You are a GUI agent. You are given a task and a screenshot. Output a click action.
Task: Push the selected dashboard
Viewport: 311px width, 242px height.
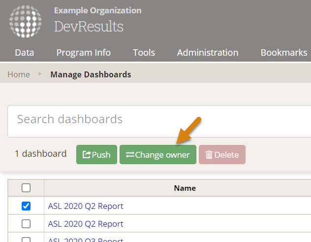click(x=96, y=155)
